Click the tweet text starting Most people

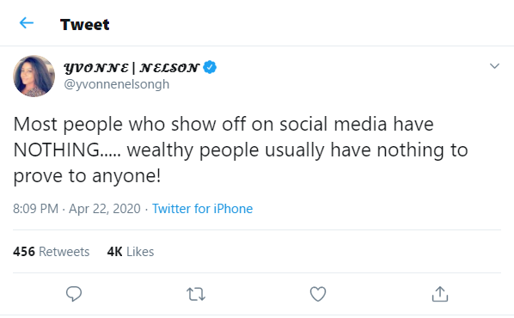(x=241, y=150)
